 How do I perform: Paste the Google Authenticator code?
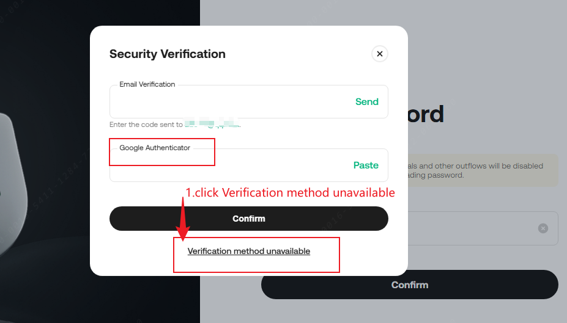click(x=366, y=165)
